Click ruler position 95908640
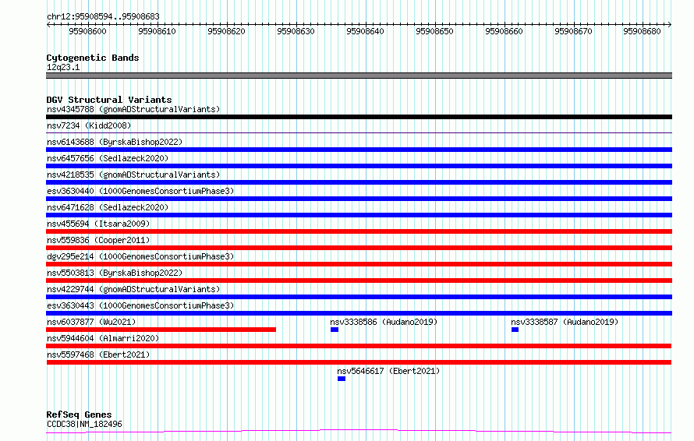The width and height of the screenshot is (694, 441). [365, 31]
